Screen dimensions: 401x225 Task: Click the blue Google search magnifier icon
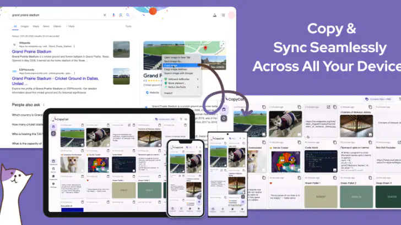click(128, 15)
